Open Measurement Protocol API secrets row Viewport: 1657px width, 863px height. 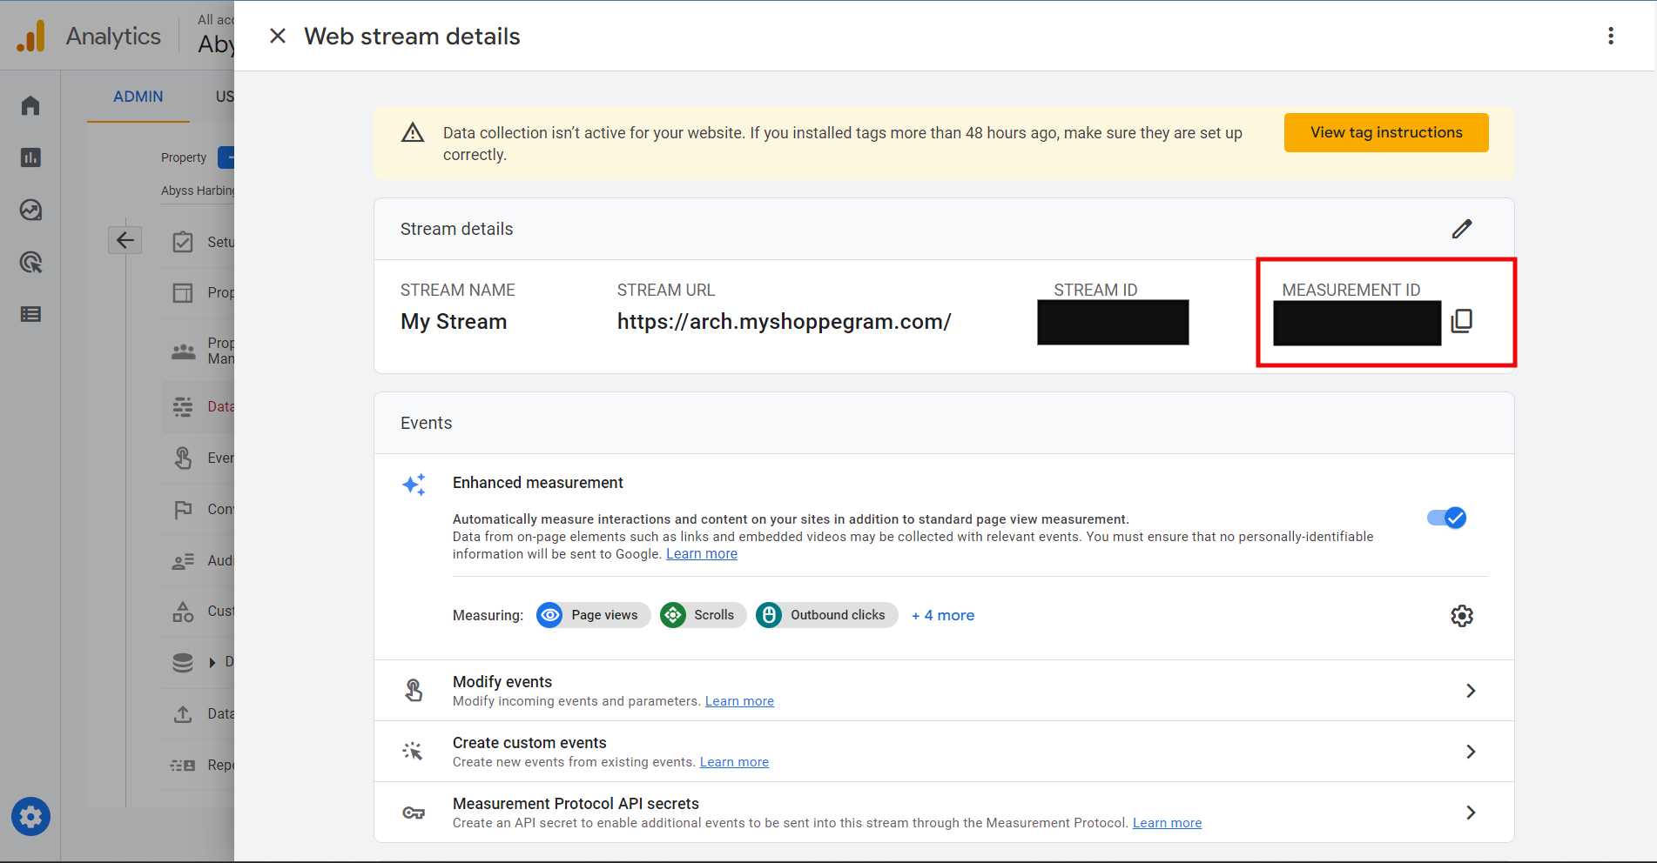click(x=944, y=813)
